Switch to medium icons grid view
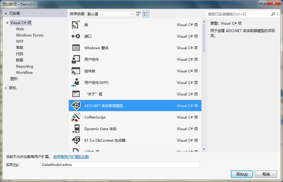Viewport: 283px width, 182px height. point(138,14)
